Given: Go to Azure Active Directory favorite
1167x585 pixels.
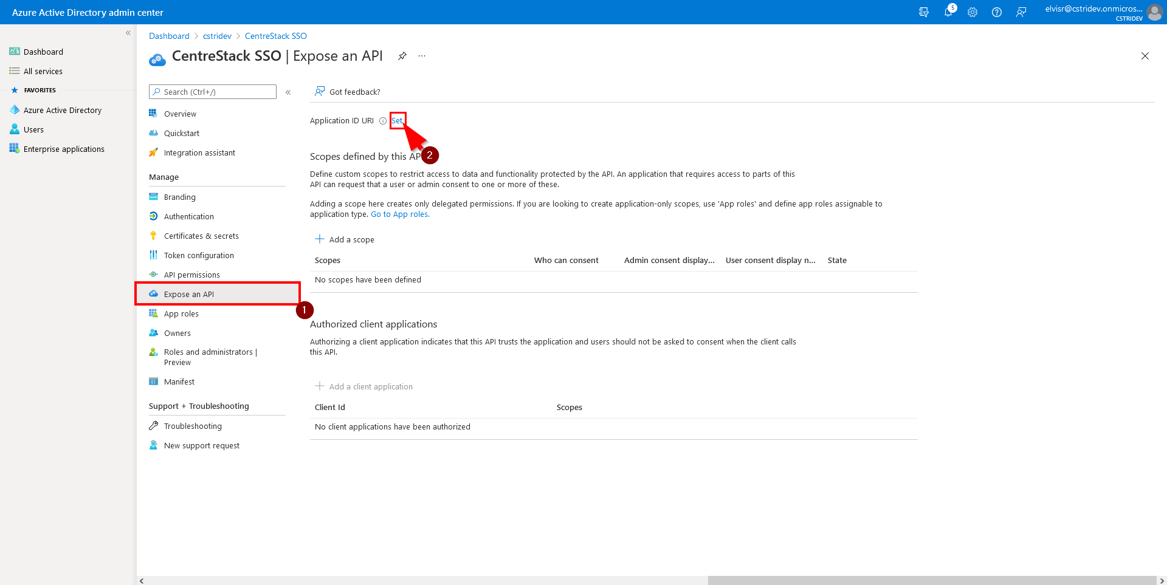Looking at the screenshot, I should tap(62, 110).
